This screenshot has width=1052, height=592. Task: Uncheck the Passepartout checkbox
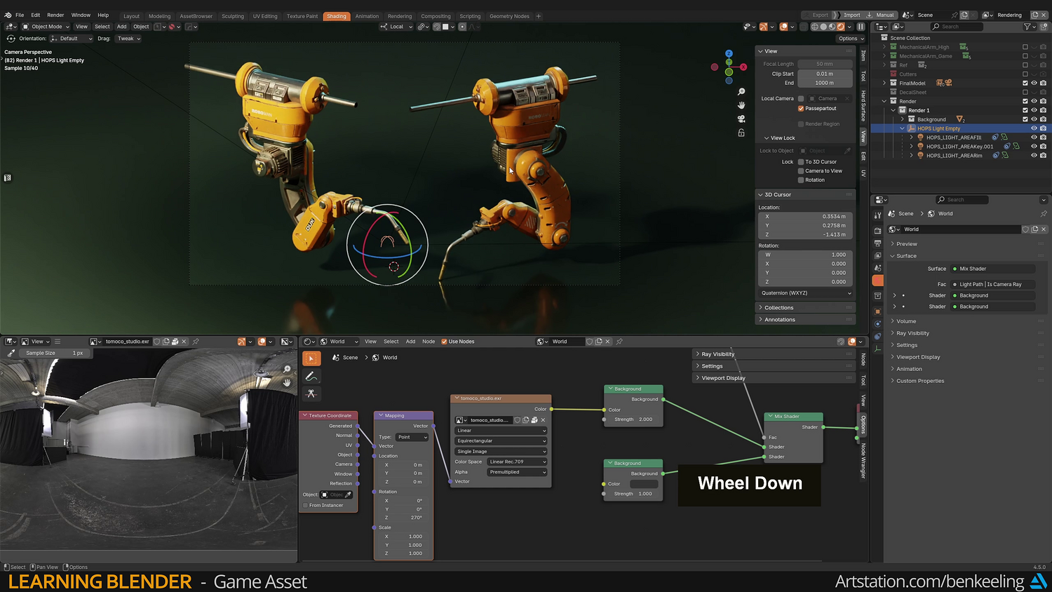(801, 109)
